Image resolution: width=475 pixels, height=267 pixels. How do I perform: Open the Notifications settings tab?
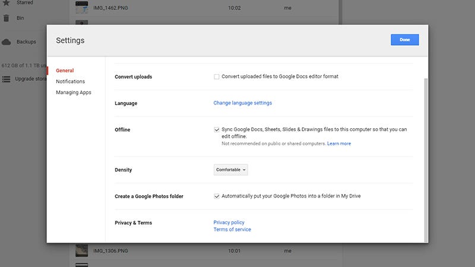pos(70,81)
